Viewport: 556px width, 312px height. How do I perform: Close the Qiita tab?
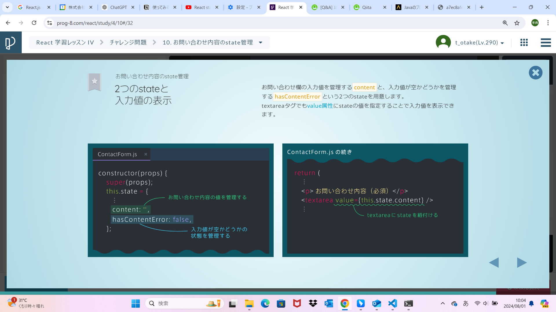pos(385,7)
